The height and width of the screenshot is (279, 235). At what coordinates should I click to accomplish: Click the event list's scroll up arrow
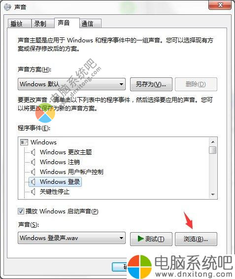point(213,142)
